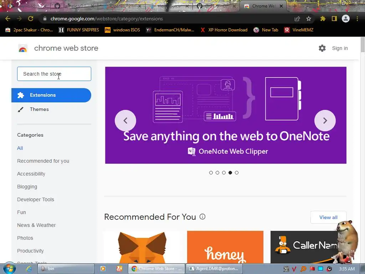
Task: Choose the Photos category
Action: click(25, 238)
